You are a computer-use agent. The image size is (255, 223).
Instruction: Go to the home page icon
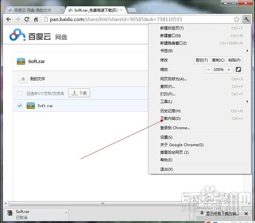pyautogui.click(x=36, y=19)
